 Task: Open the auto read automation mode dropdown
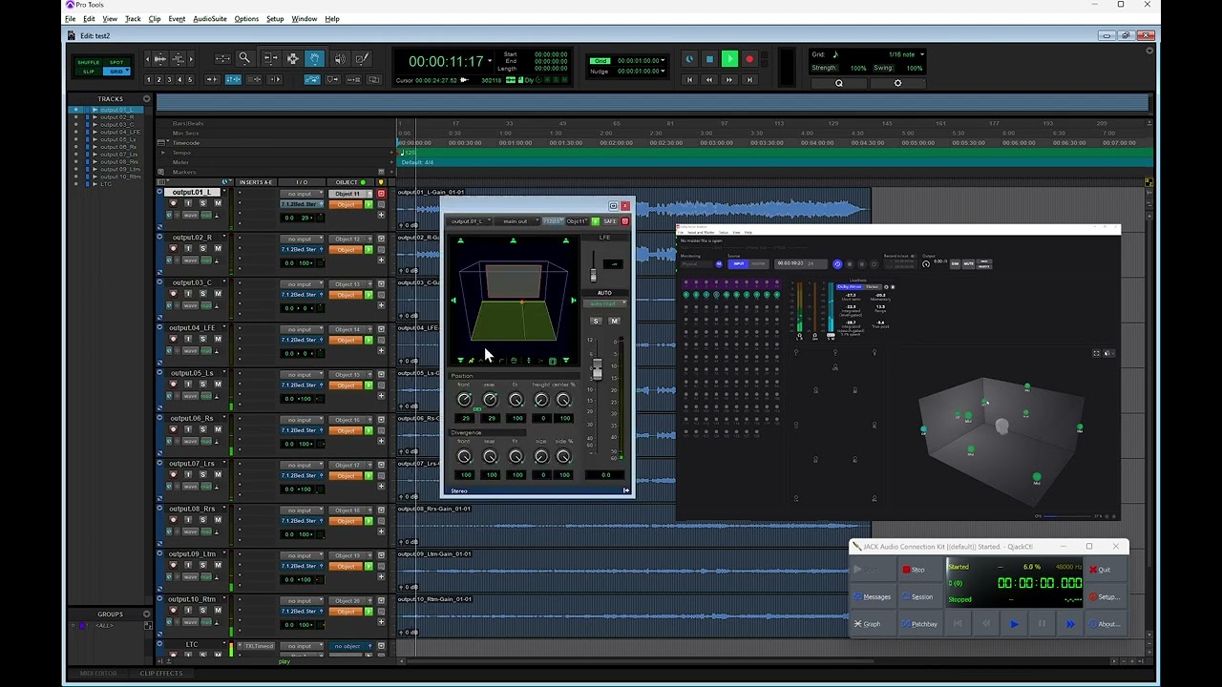click(x=605, y=303)
